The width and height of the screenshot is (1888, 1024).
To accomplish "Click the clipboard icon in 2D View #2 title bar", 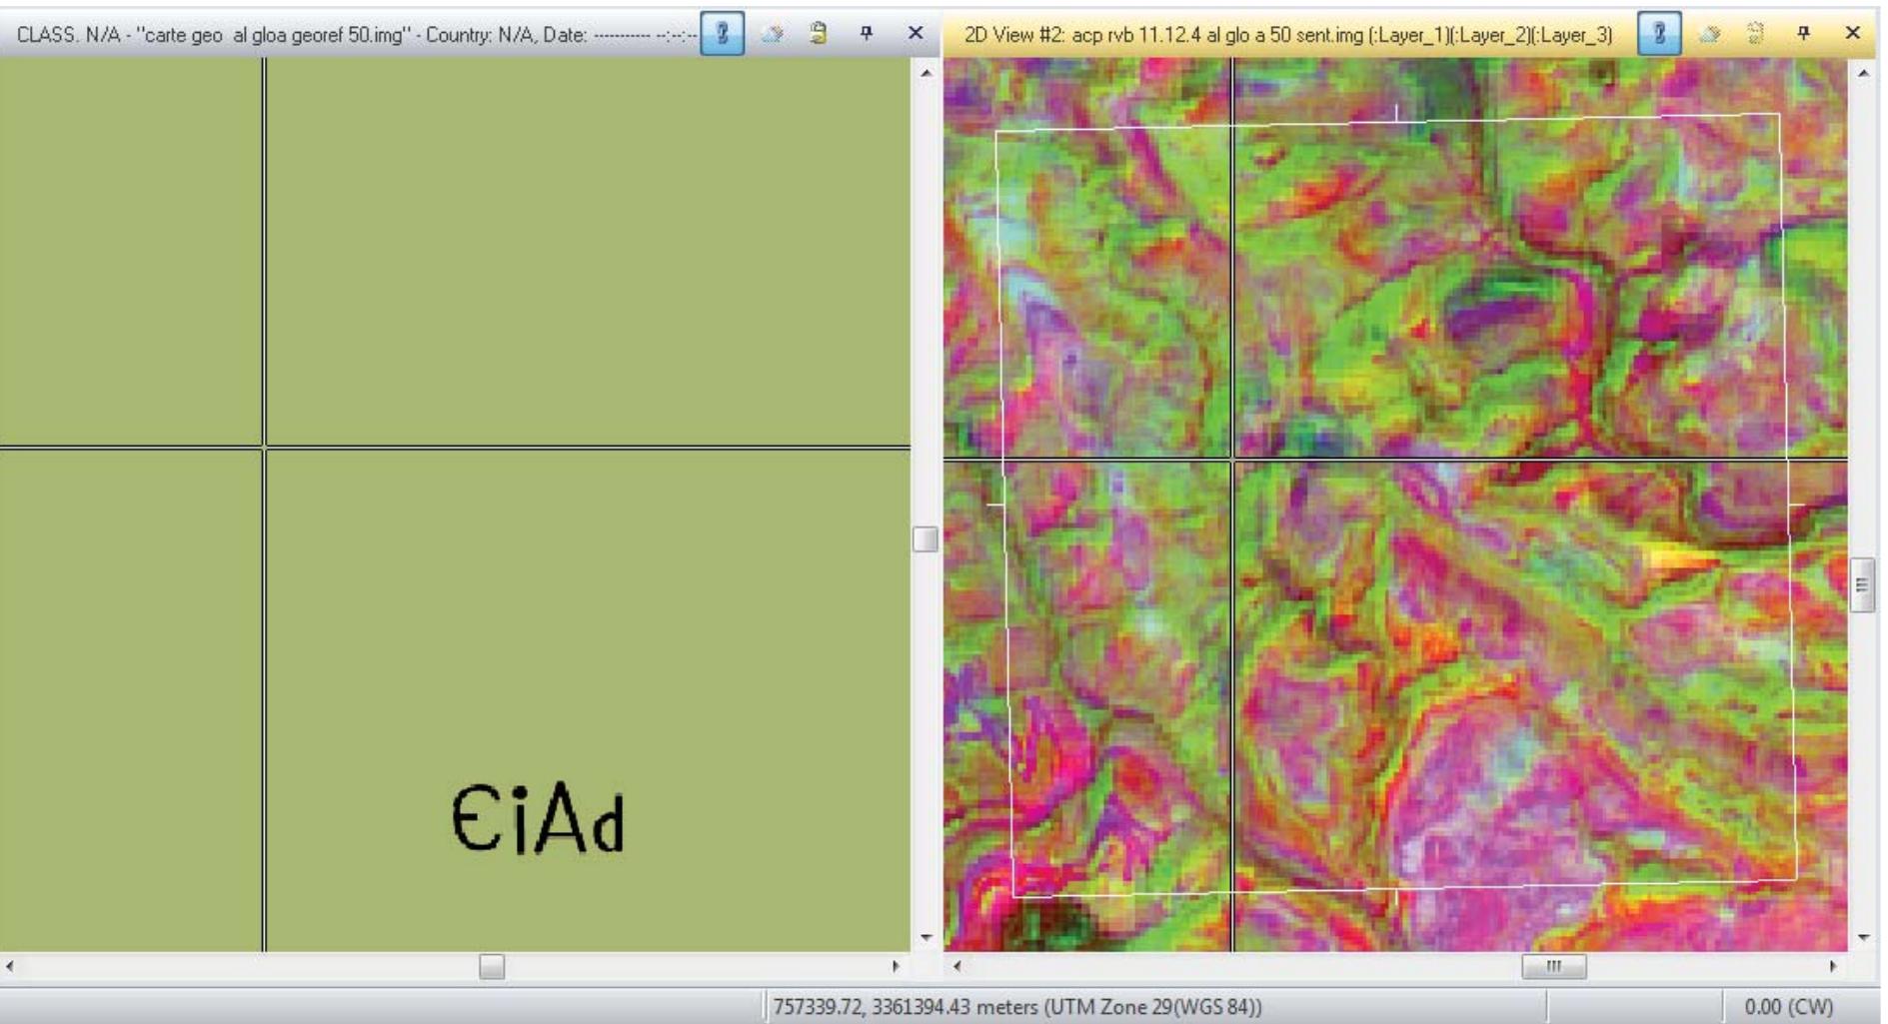I will [x=1756, y=32].
